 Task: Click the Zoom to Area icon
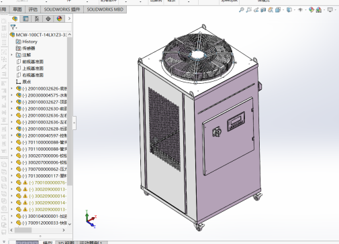tap(248, 10)
